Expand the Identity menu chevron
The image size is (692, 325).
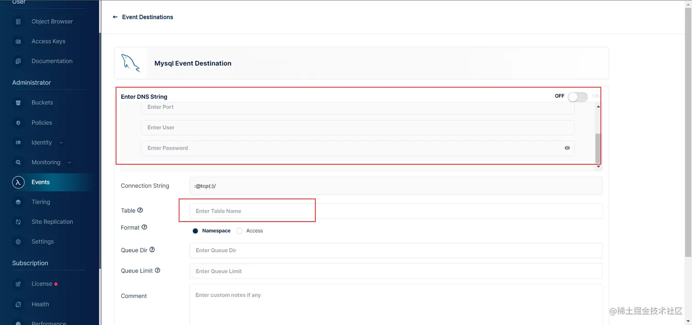61,143
